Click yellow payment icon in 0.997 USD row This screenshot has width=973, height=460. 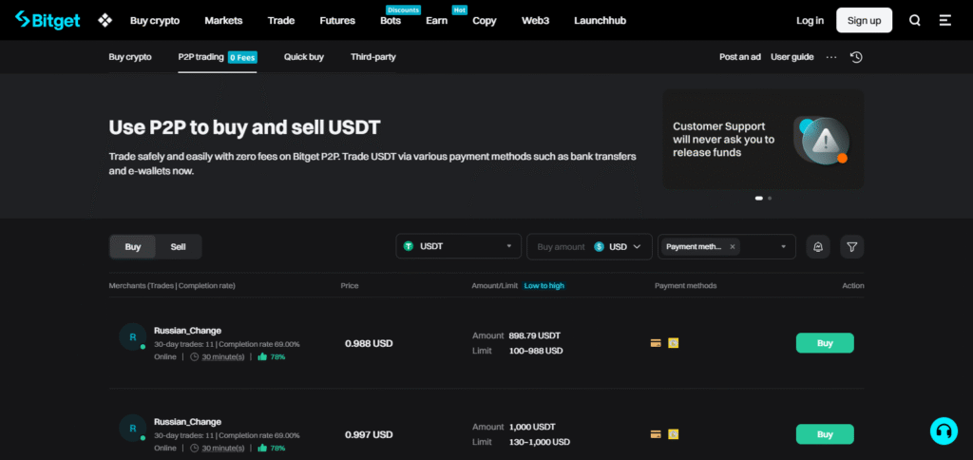[674, 434]
